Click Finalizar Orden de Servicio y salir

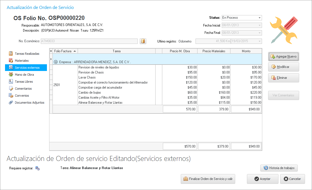[208, 179]
